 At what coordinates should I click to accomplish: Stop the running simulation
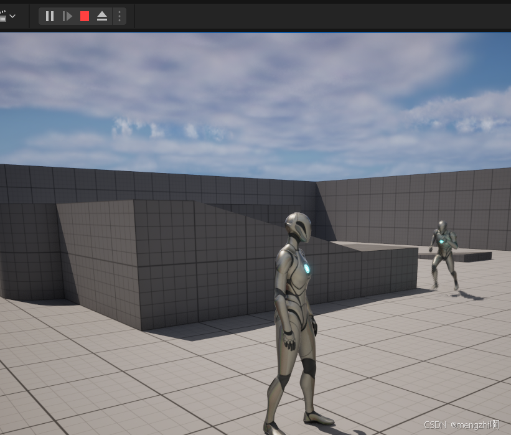click(x=85, y=16)
